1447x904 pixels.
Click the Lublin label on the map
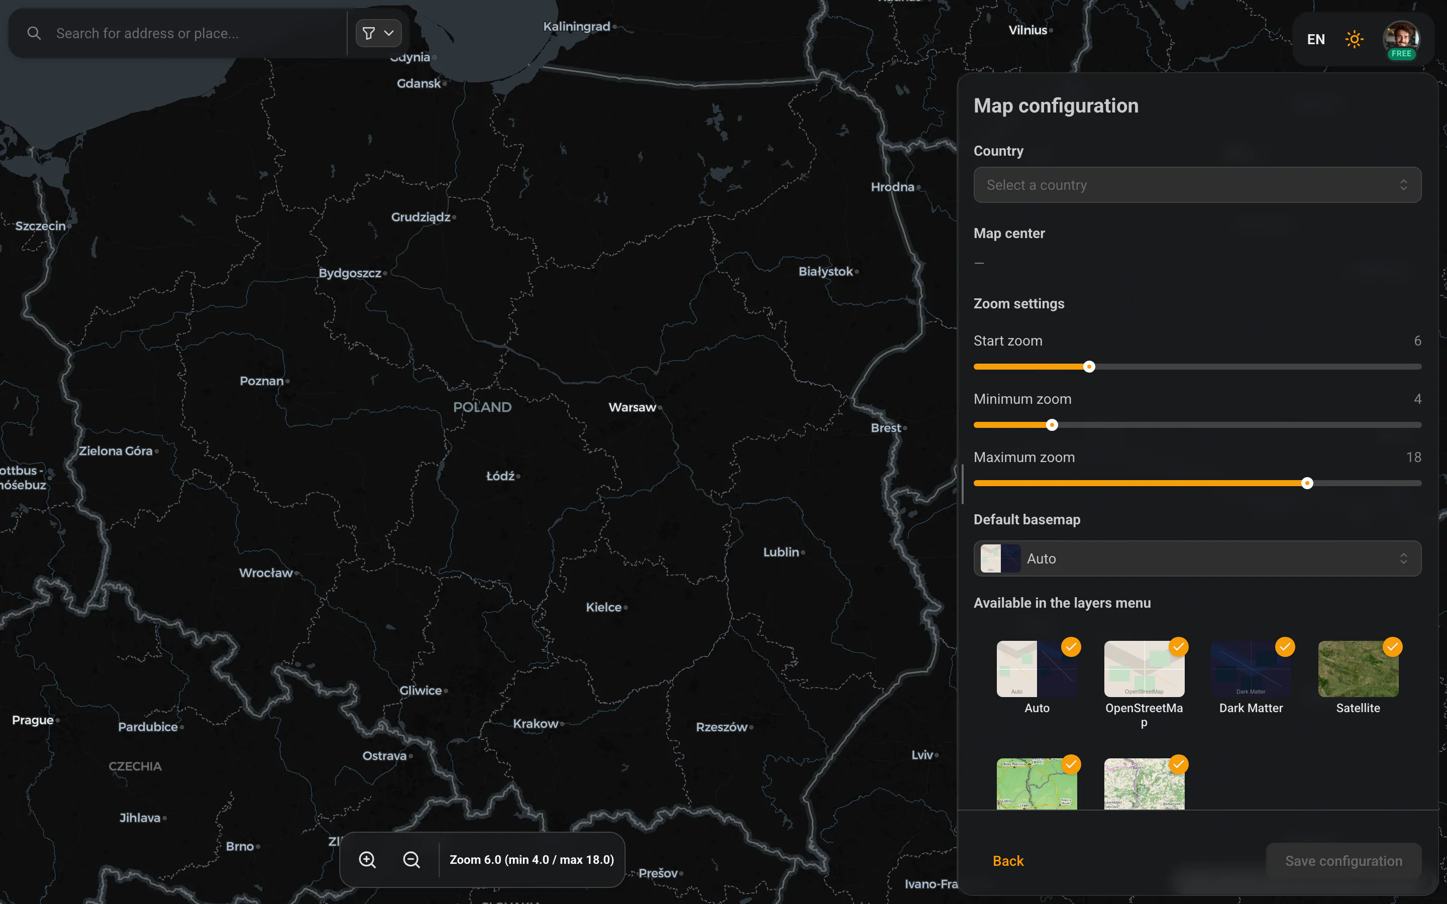(x=781, y=552)
